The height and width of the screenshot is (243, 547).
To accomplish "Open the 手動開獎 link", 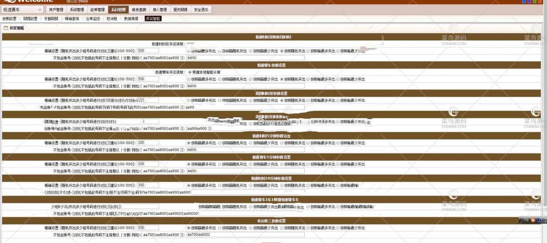I will pos(51,19).
